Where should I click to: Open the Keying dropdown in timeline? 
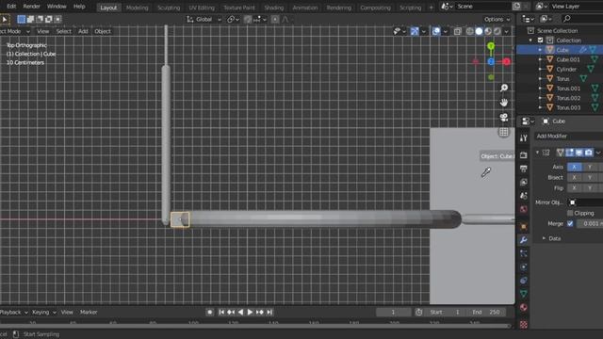pos(44,313)
